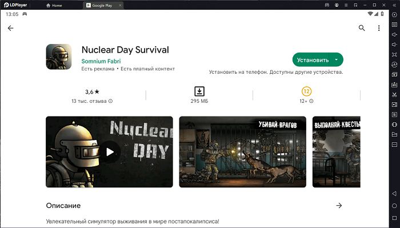Click the shake/rotate device icon in sidebar

pos(394,125)
